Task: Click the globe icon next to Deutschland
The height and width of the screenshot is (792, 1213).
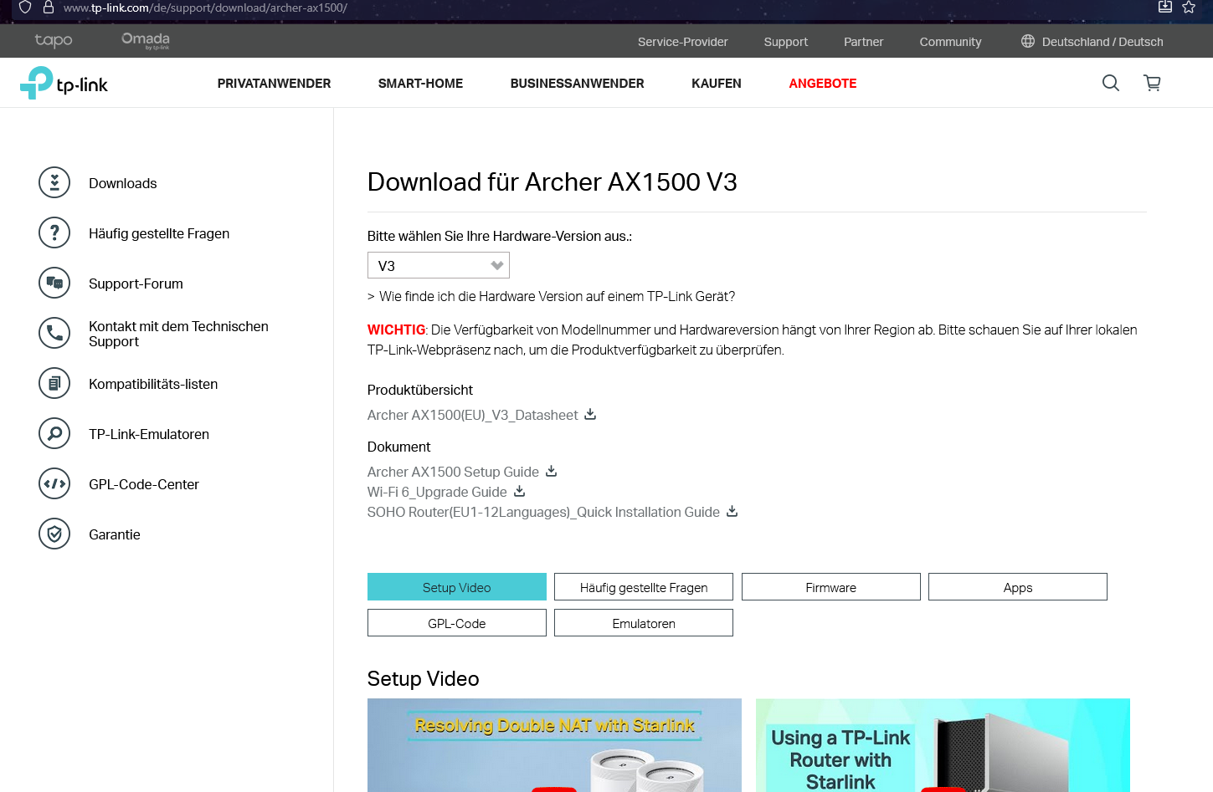Action: 1028,41
